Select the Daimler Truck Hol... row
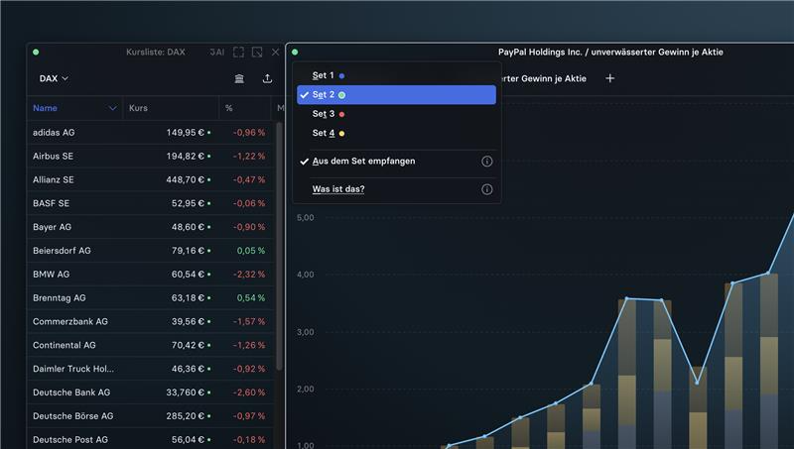 [x=151, y=369]
